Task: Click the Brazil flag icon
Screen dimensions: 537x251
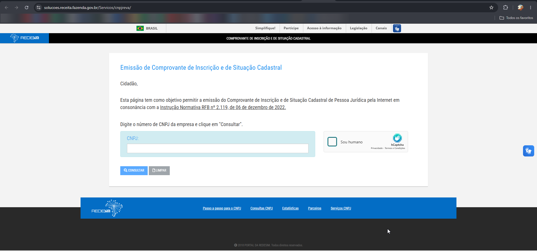Action: click(140, 28)
